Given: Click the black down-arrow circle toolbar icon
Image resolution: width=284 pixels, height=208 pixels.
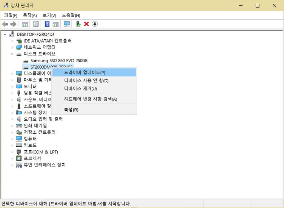Looking at the screenshot, I should (95, 24).
